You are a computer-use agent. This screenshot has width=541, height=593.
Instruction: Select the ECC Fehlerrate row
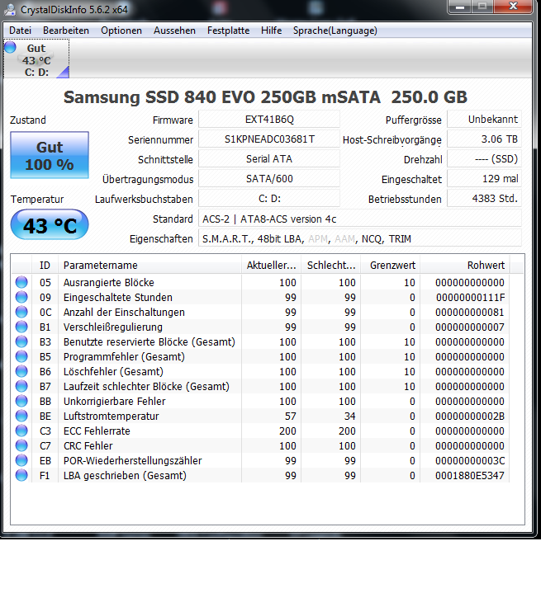[x=261, y=431]
